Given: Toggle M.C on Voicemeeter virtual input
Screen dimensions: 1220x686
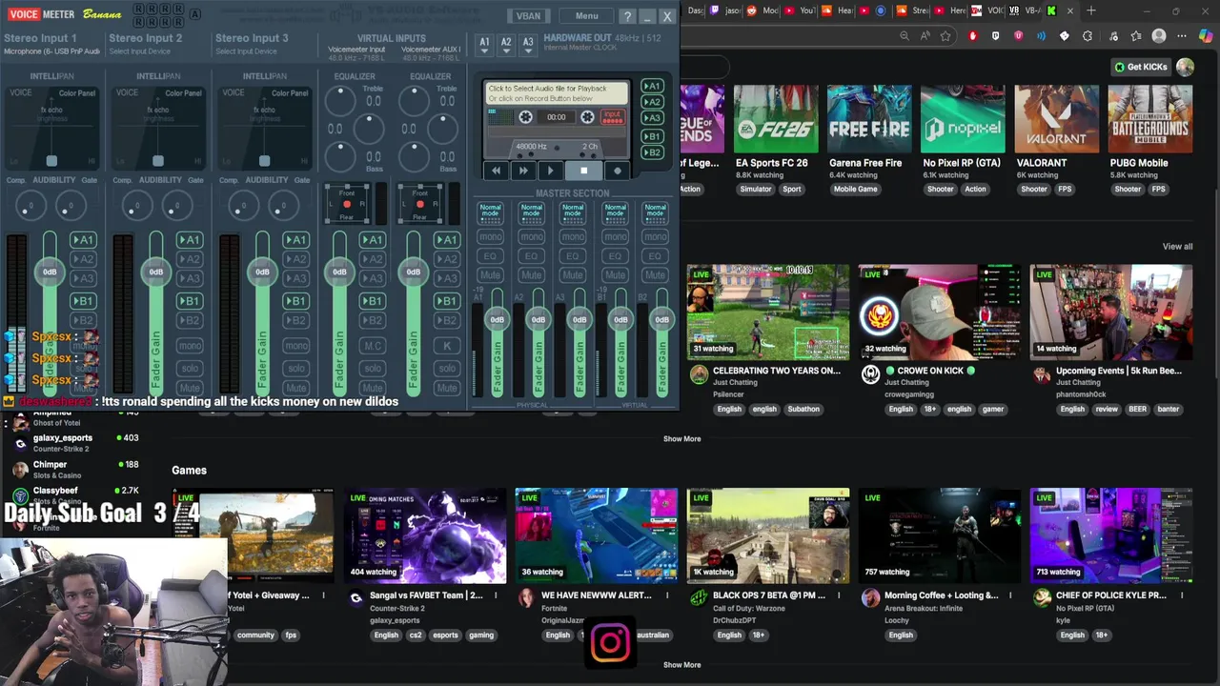Looking at the screenshot, I should click(373, 346).
